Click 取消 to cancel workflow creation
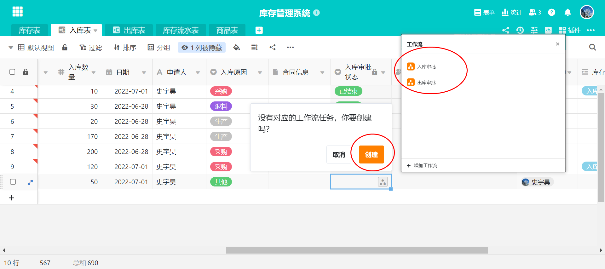 click(339, 155)
